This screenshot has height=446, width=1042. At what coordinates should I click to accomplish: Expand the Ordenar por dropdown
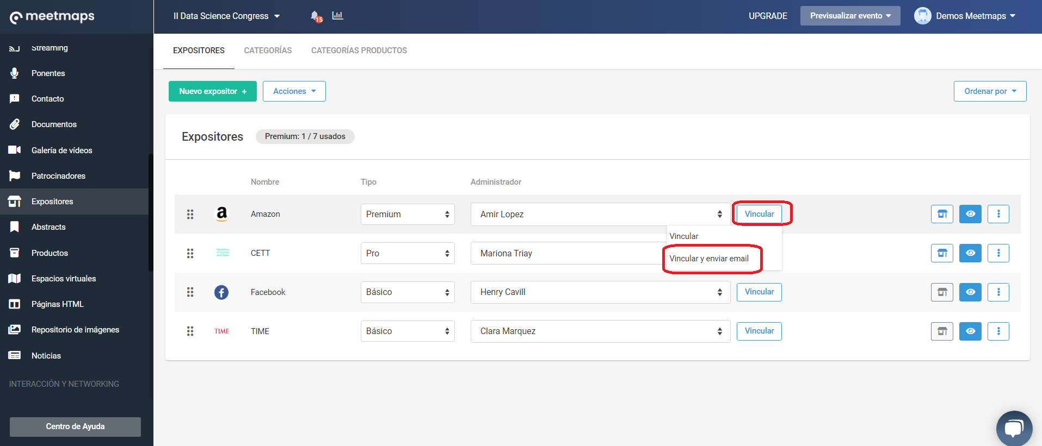990,91
